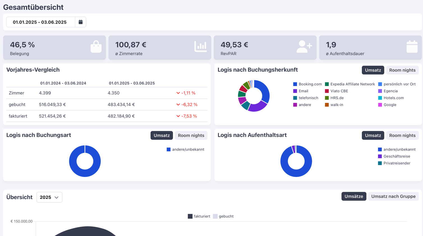Select Umsatz in Logis nach Aufenthaltsart
The image size is (423, 236).
click(373, 135)
